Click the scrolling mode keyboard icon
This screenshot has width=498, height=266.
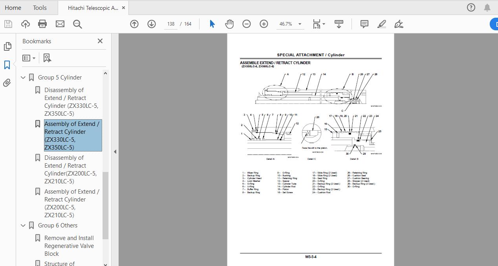pyautogui.click(x=339, y=24)
